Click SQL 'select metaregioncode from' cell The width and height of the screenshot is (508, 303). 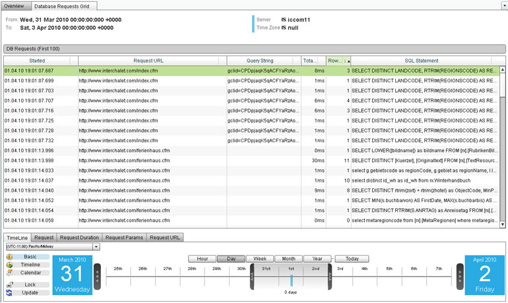[x=425, y=221]
